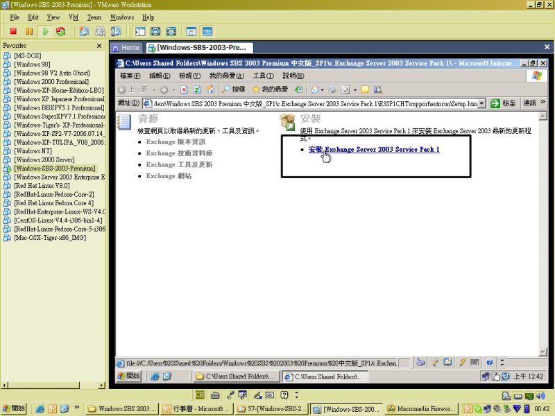Image resolution: width=555 pixels, height=416 pixels.
Task: Open the Edit icon dropdown arrow in IE toolbar
Action: tap(355, 90)
